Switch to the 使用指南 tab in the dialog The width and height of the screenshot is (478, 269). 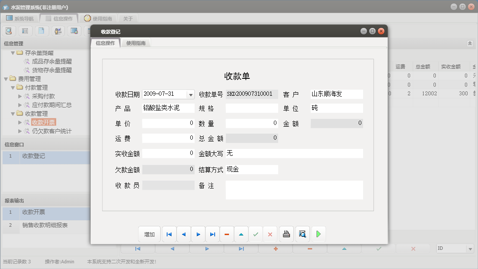(x=137, y=43)
